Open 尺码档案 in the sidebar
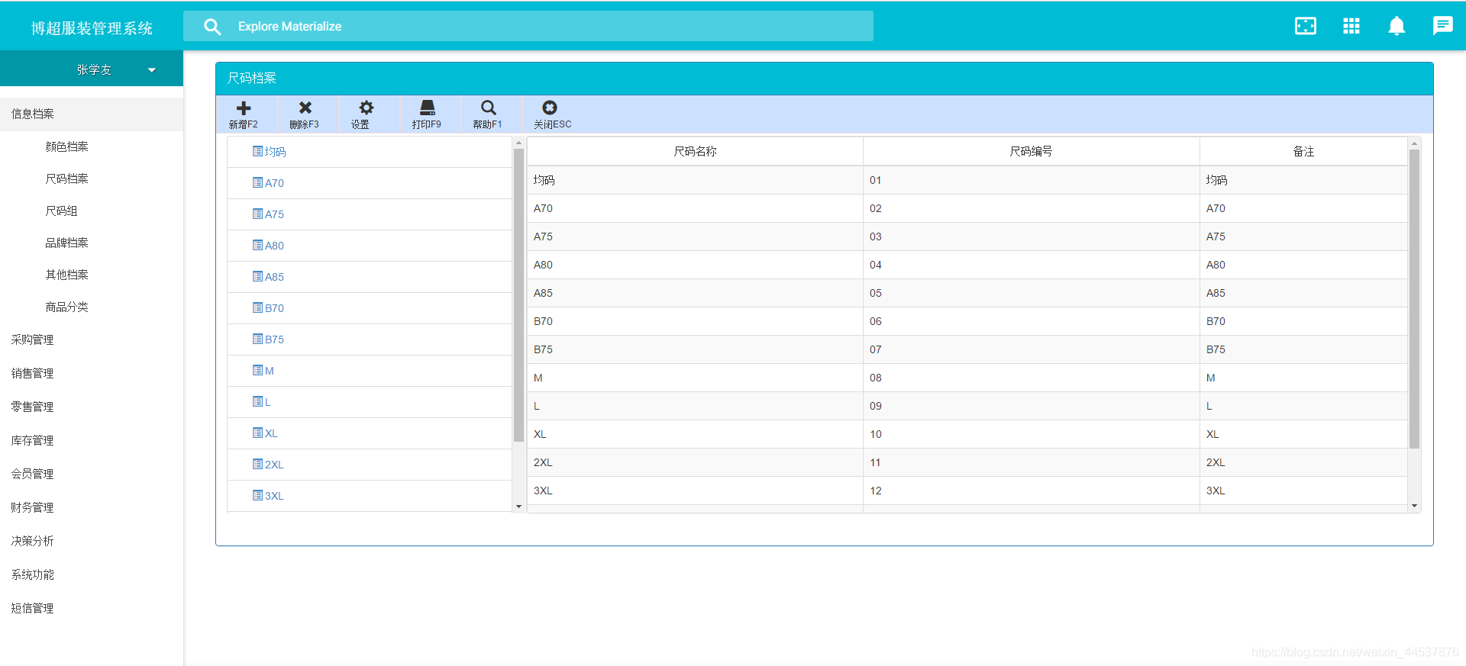 point(66,179)
